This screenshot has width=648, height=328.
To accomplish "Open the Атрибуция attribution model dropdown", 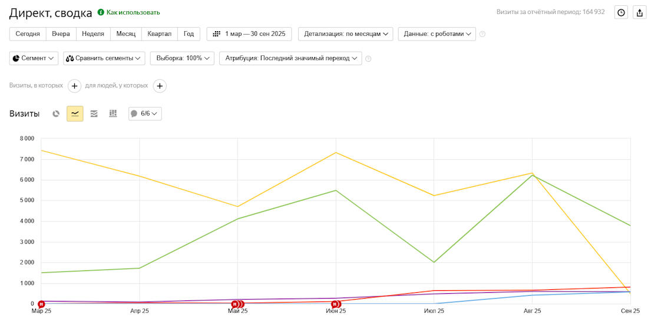I will coord(290,58).
